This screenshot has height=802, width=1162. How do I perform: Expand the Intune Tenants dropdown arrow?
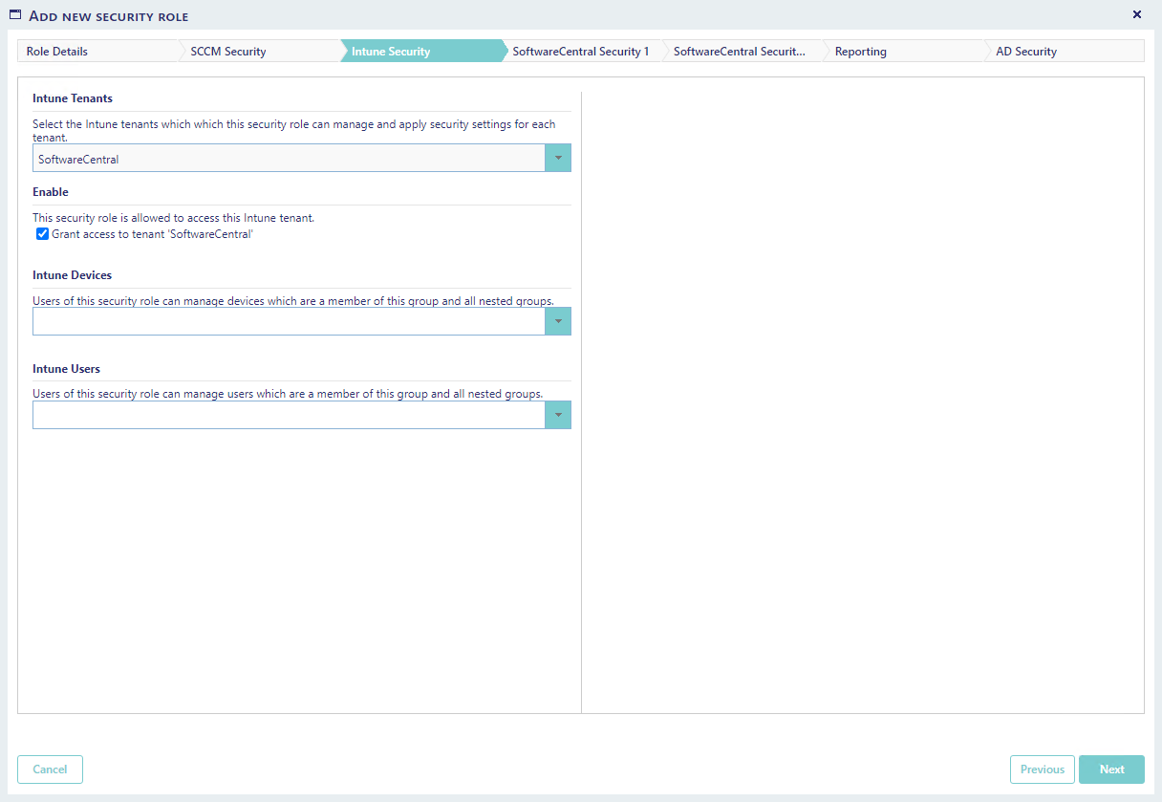pos(558,159)
